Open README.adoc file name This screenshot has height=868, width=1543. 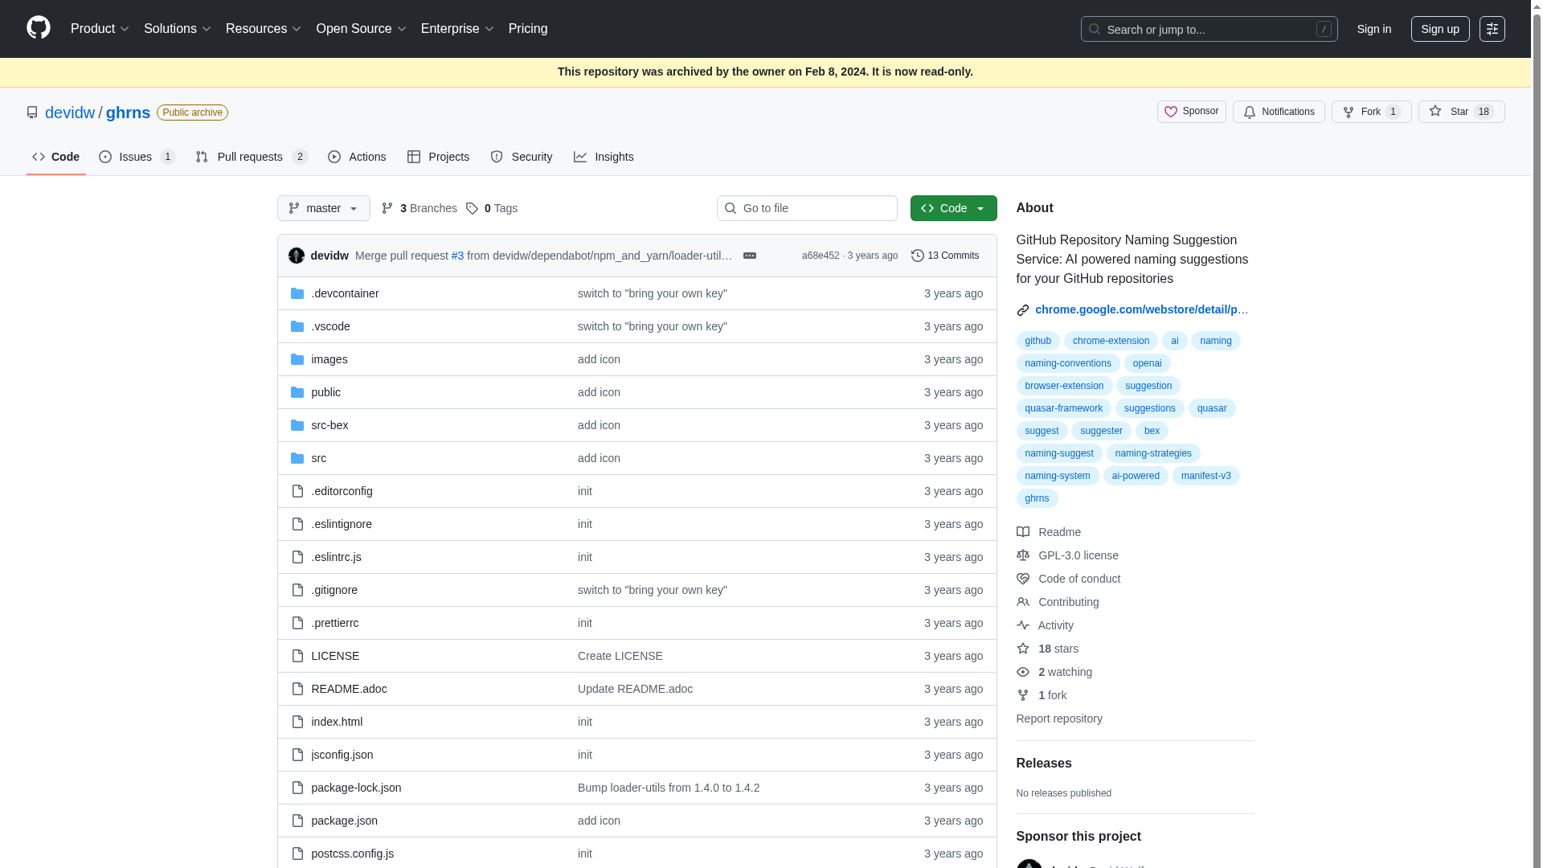[x=349, y=689]
